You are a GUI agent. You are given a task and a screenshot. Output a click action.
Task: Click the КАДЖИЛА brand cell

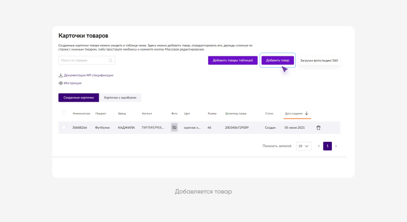coord(126,128)
